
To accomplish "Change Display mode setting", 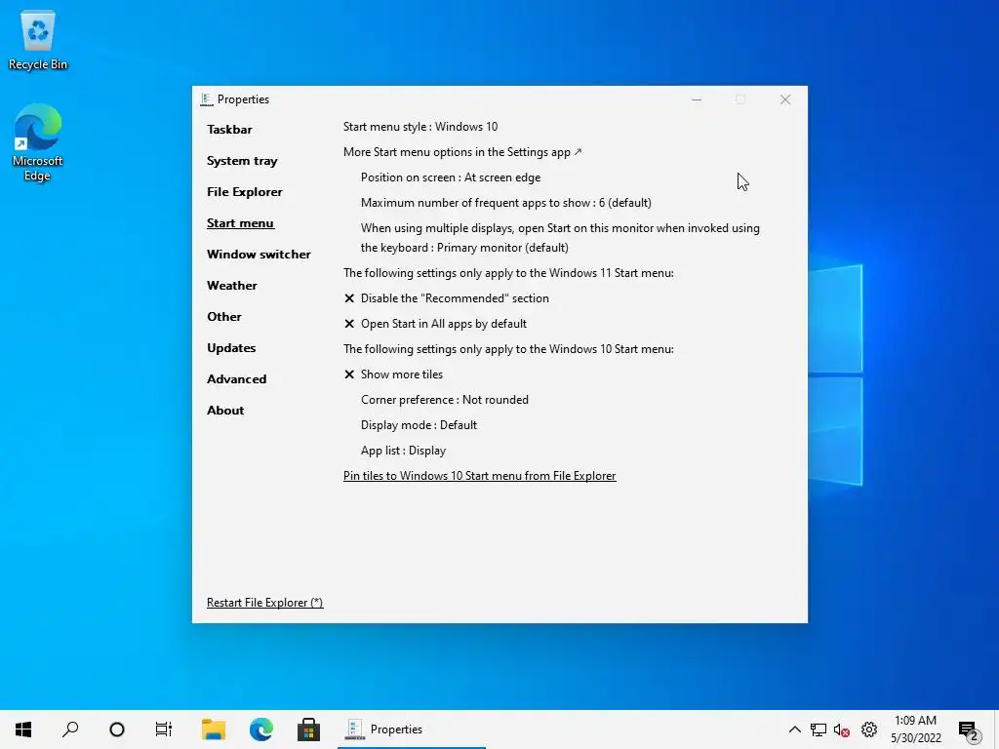I will tap(419, 425).
